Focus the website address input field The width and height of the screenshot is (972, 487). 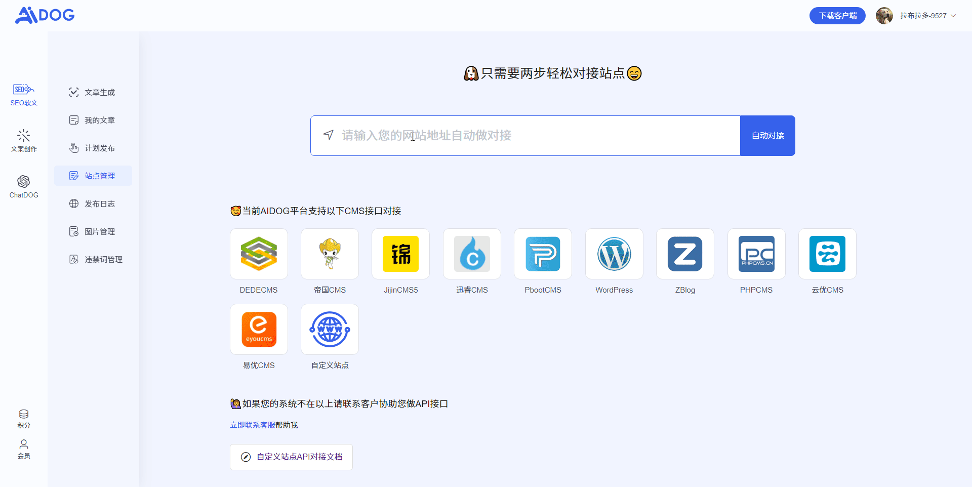point(525,136)
